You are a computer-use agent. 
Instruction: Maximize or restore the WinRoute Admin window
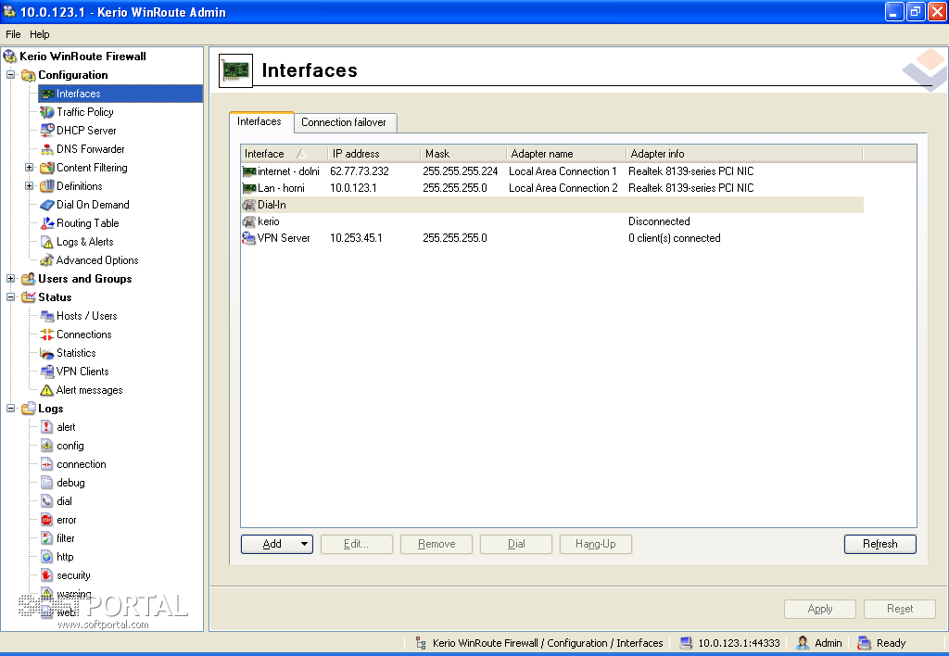pyautogui.click(x=916, y=11)
